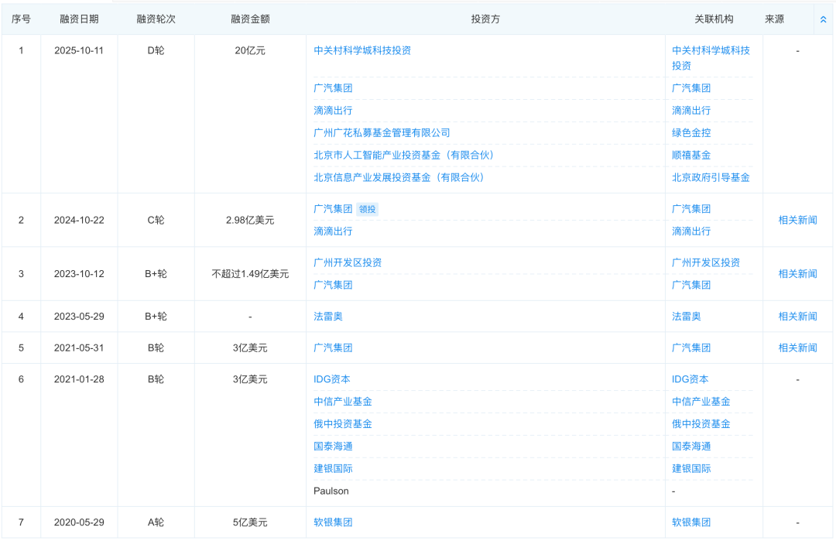Click the 建银国际 investor link
The image size is (836, 541).
332,468
